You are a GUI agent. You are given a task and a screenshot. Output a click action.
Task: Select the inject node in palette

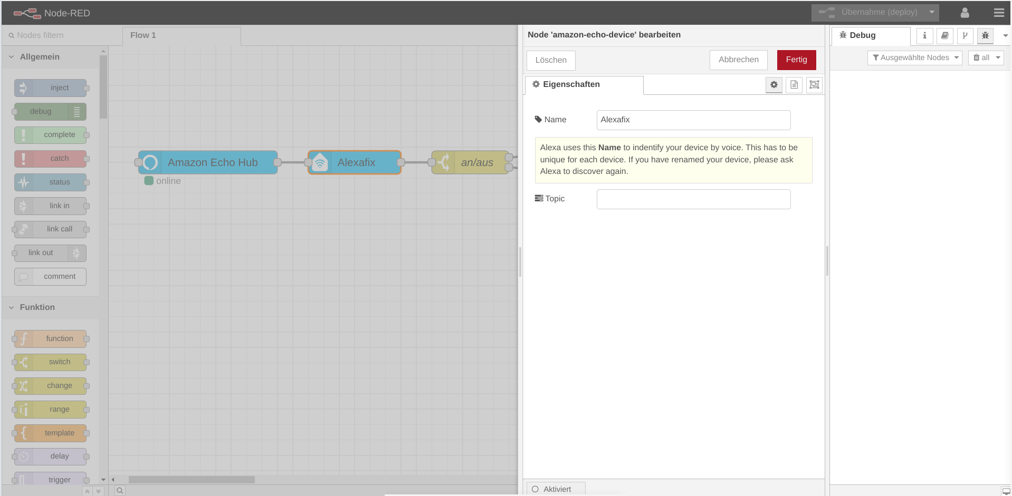51,88
